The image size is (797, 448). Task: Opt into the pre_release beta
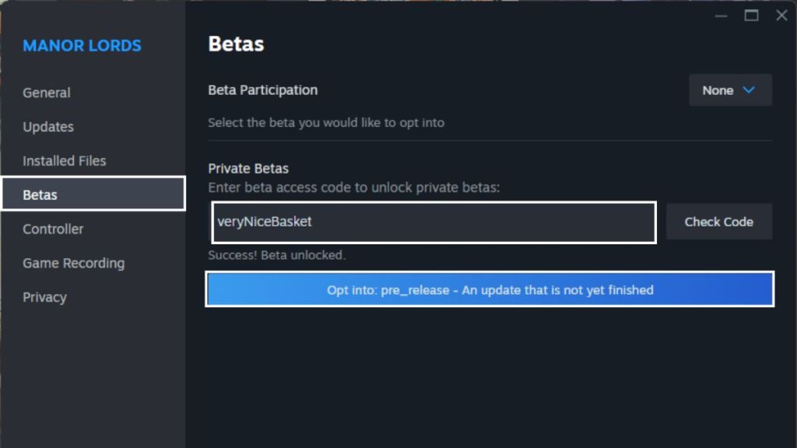coord(490,290)
